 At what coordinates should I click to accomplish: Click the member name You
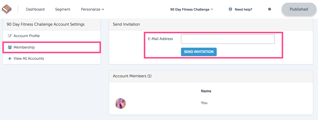coord(204,103)
